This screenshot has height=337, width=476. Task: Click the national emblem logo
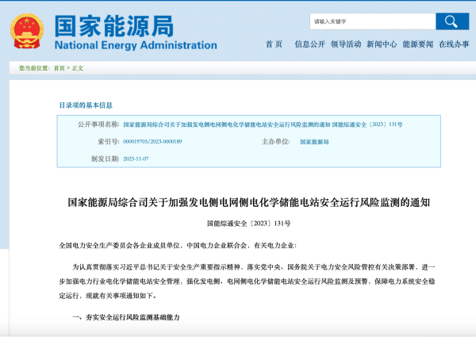click(x=26, y=31)
